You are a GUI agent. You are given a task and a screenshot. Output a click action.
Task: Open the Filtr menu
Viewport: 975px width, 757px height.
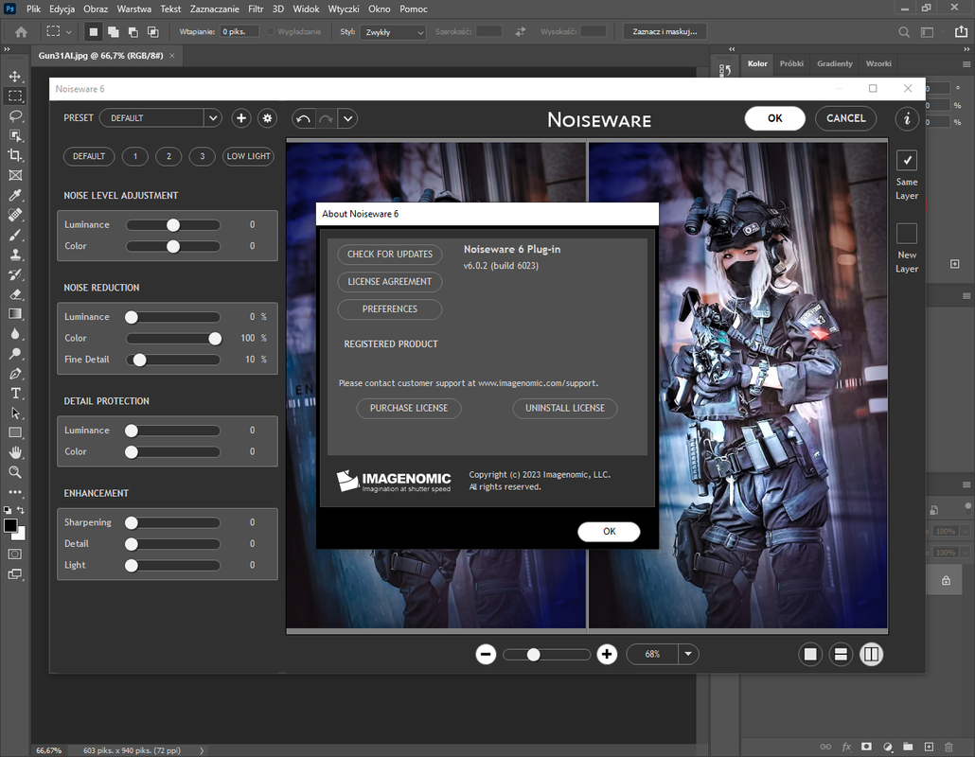256,9
